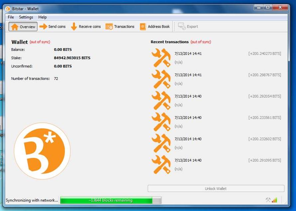Click the Unconfirmed value 0.00 BITS

[63, 66]
